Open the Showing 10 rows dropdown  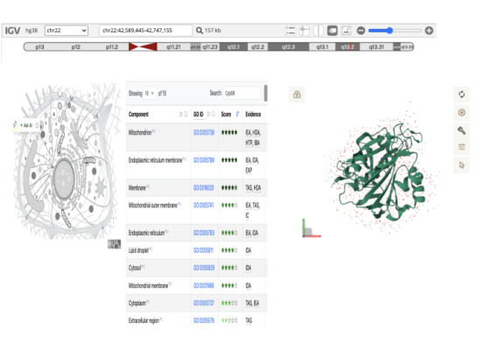click(x=150, y=93)
